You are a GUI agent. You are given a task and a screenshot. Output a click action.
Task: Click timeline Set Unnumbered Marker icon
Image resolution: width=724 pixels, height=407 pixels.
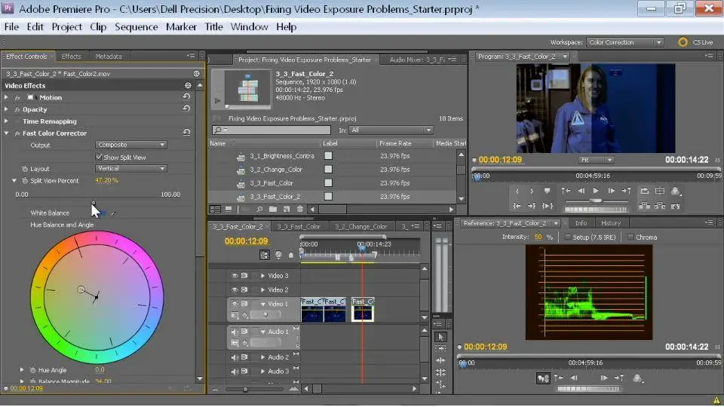[291, 255]
